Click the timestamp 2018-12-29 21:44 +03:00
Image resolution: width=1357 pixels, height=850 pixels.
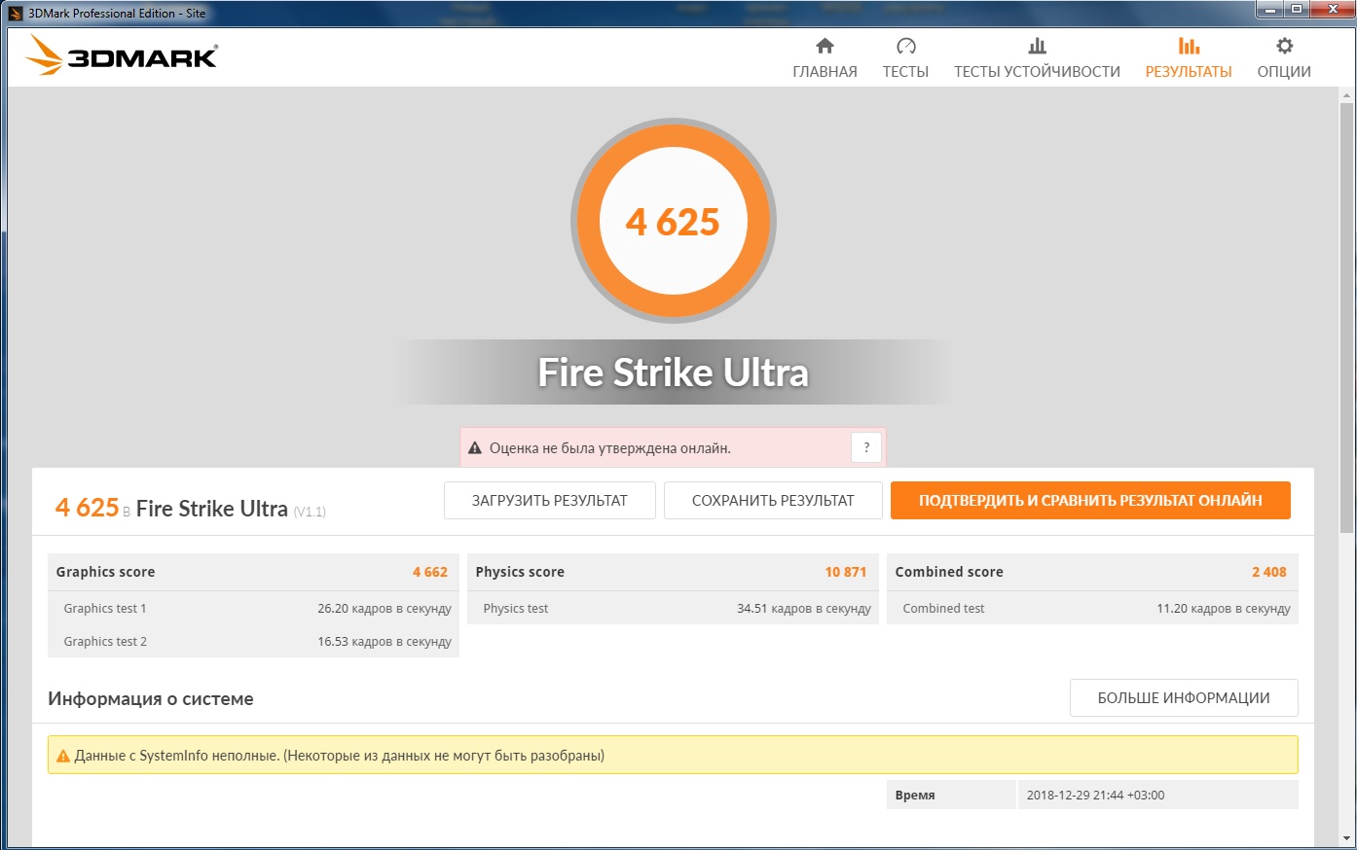(1096, 795)
